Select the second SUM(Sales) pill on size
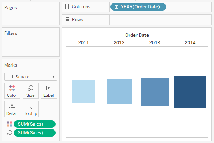The height and width of the screenshot is (143, 214). pyautogui.click(x=34, y=133)
